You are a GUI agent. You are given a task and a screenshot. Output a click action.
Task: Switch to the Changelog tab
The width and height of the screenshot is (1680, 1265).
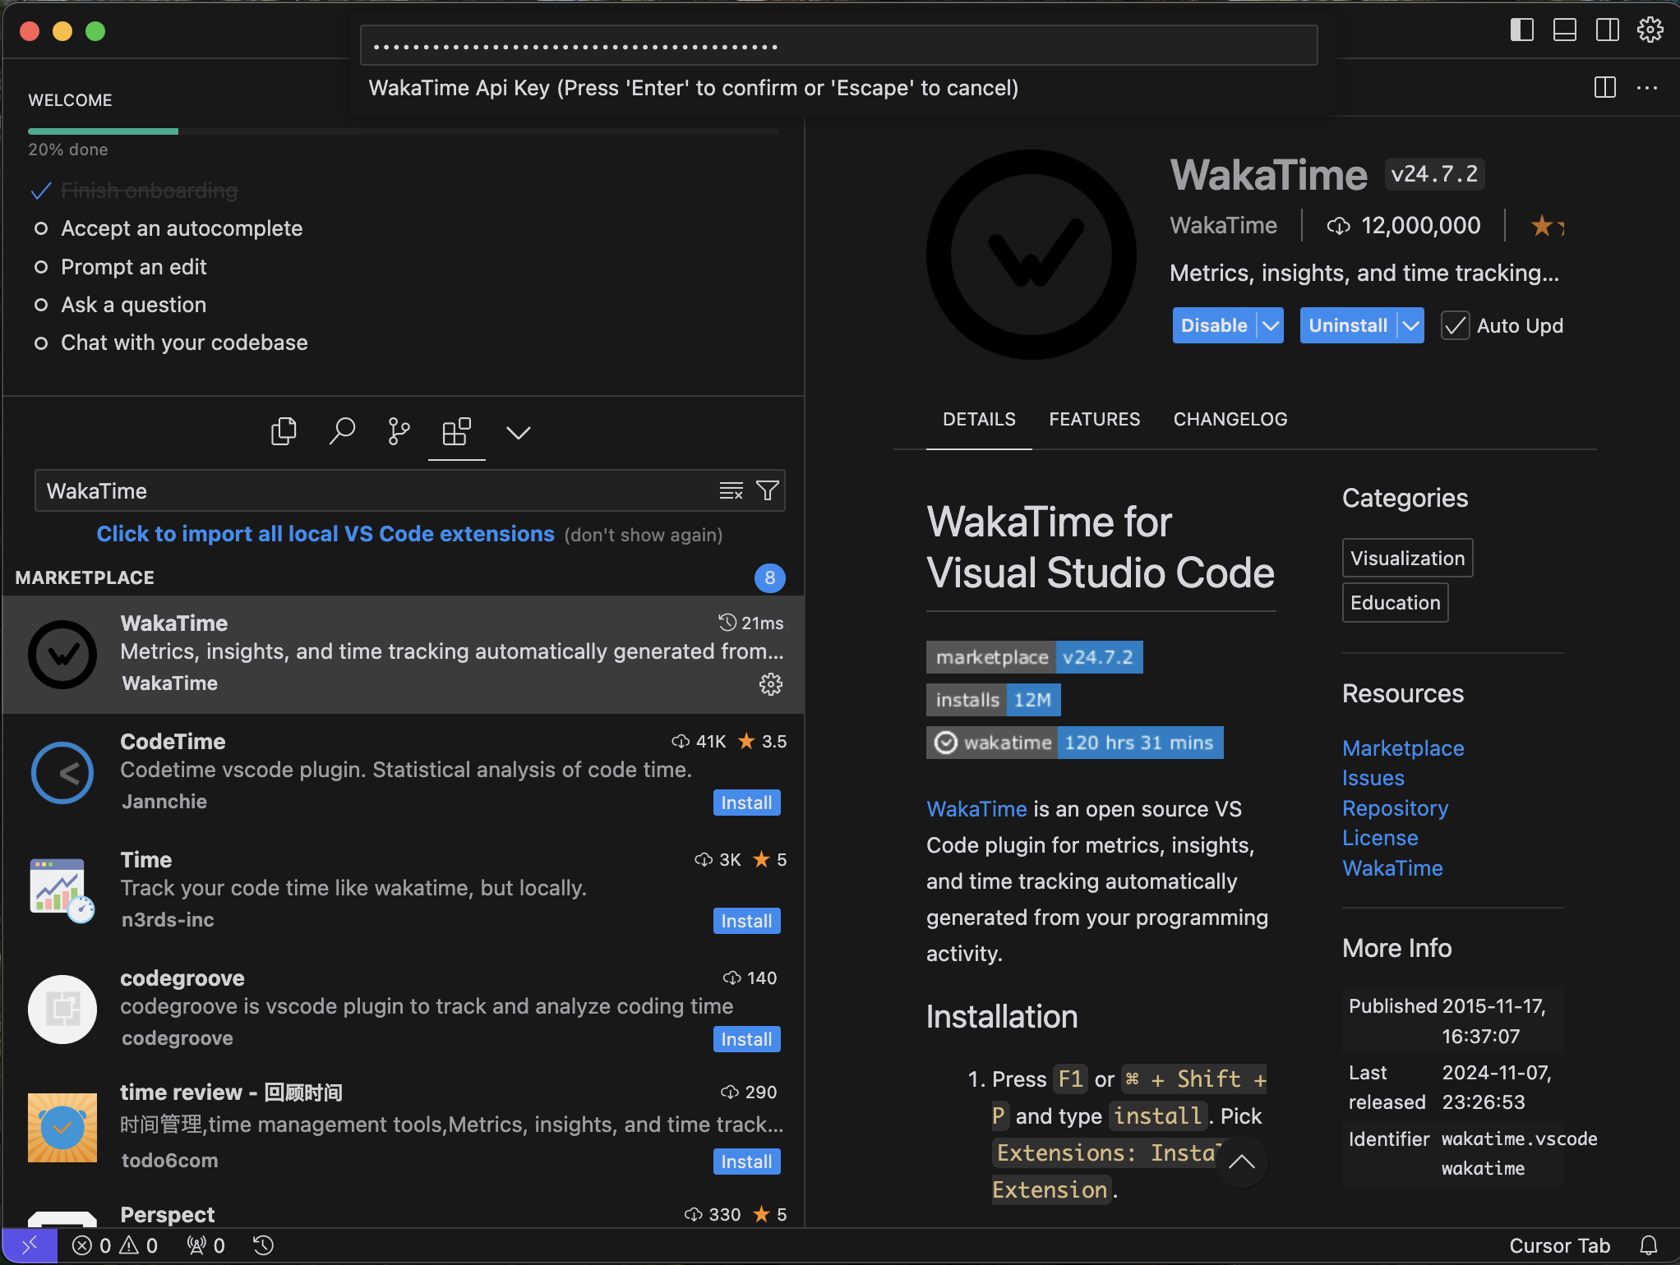coord(1230,419)
